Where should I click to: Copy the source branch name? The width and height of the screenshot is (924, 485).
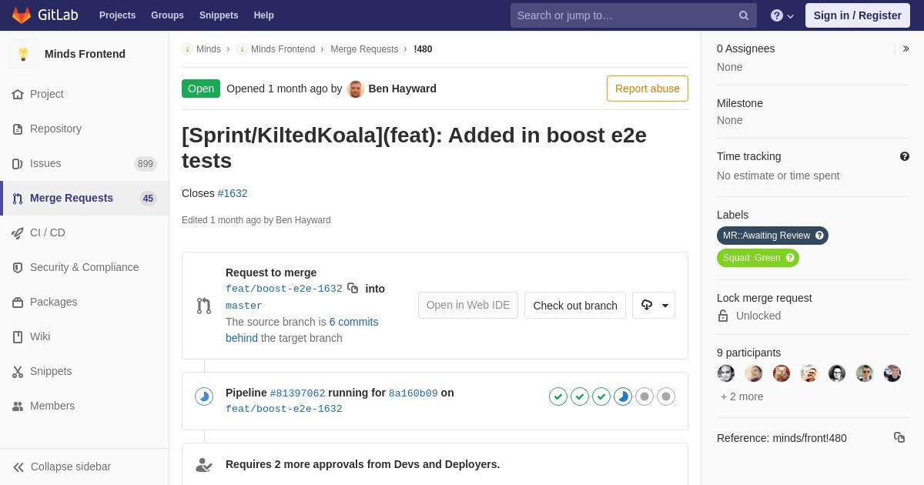[353, 288]
